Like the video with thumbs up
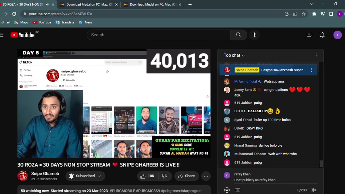The height and width of the screenshot is (194, 345). coord(147,176)
